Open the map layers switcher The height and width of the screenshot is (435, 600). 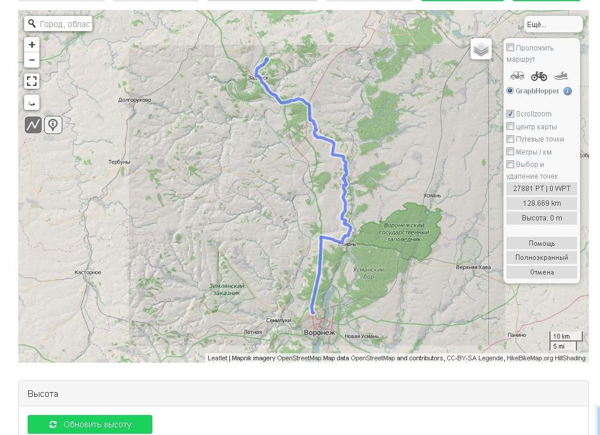tap(481, 49)
